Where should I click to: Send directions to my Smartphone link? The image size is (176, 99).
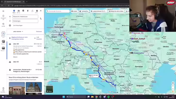tap(20, 38)
